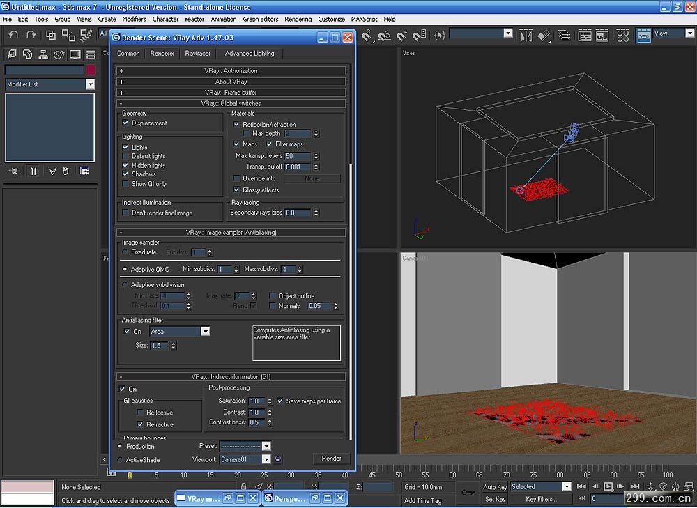Open the Rendering menu

point(298,19)
